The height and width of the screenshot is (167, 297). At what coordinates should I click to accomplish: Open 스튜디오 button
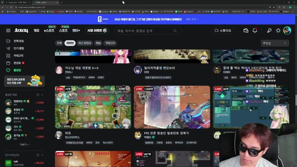223,31
